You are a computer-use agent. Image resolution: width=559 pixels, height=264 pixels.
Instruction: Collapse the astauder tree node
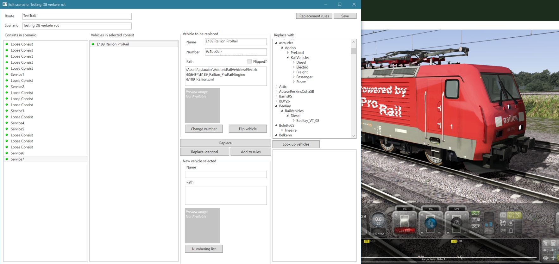[276, 43]
